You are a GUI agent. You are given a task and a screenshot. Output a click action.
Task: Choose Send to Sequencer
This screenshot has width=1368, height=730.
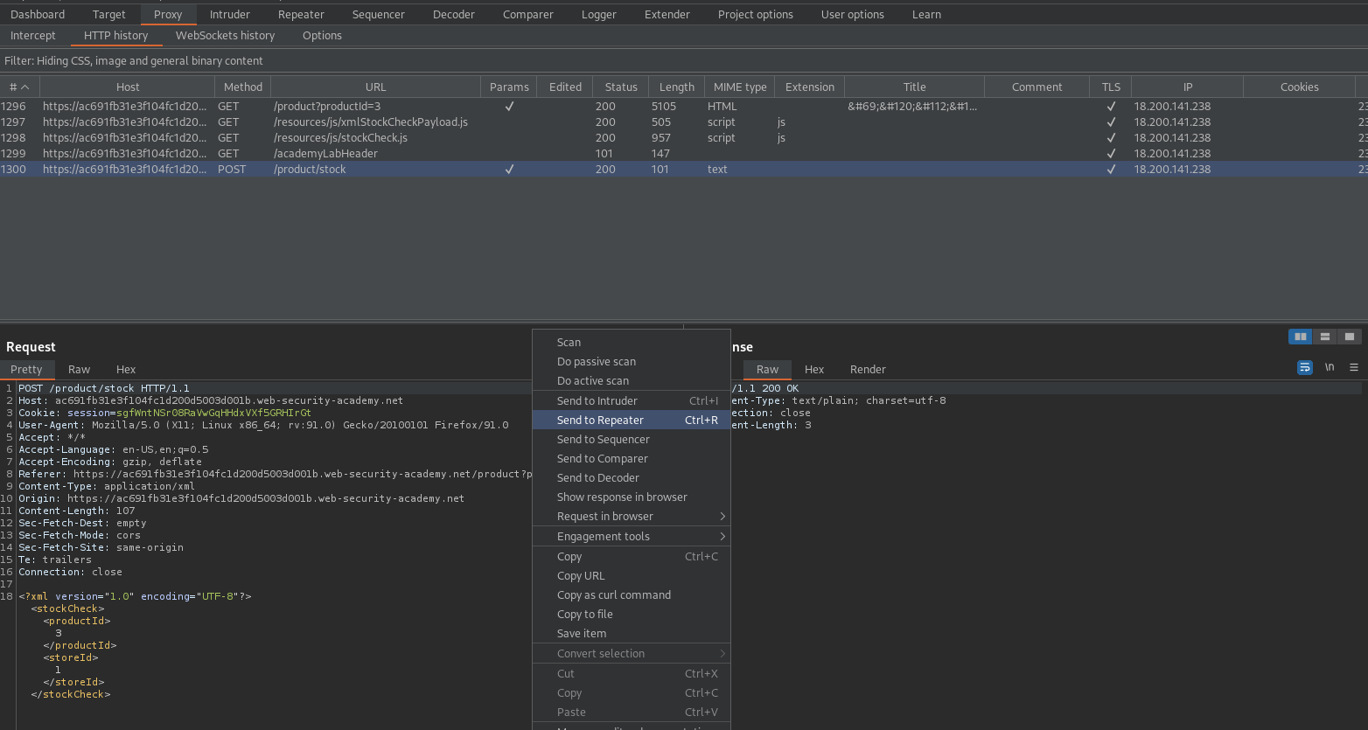click(632, 440)
